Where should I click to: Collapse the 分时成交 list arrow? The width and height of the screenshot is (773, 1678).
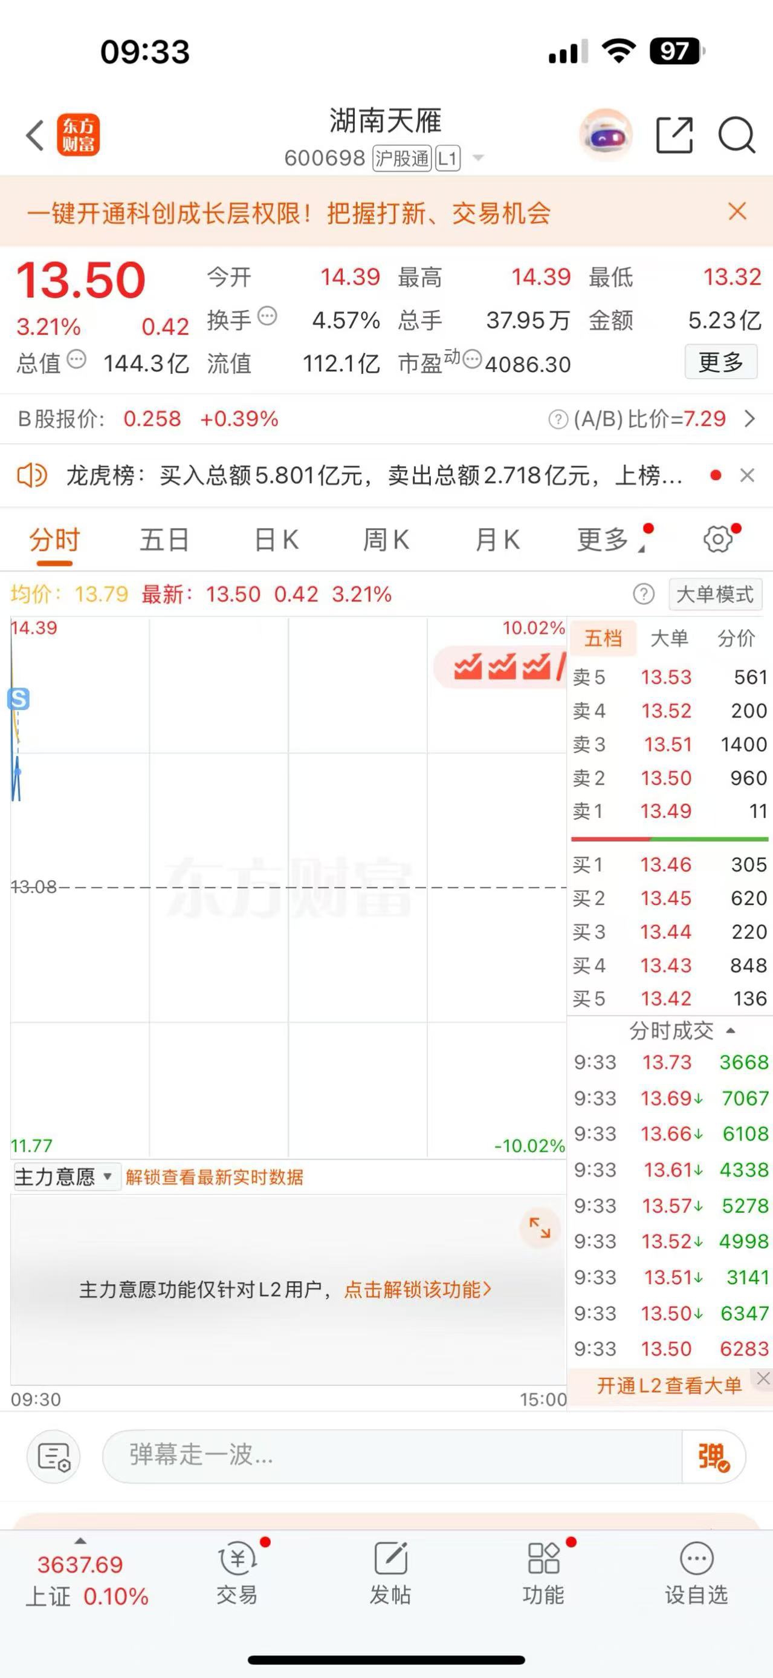tap(731, 1031)
